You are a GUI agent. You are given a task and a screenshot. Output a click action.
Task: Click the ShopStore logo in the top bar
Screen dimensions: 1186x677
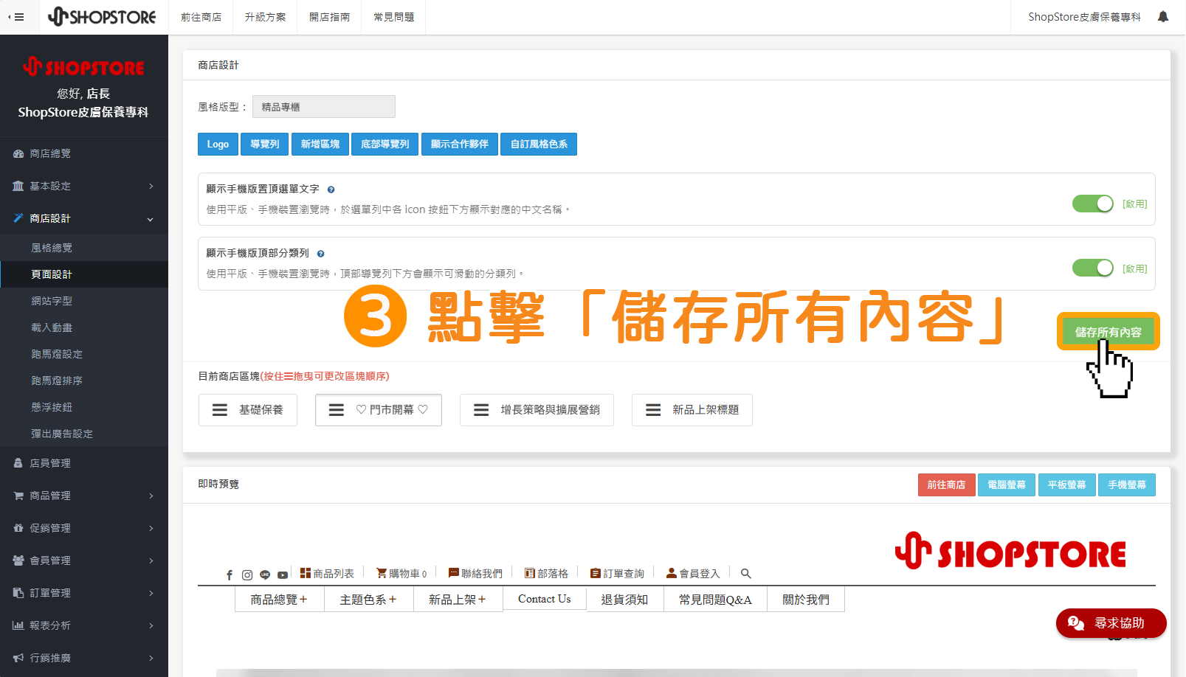(x=102, y=16)
